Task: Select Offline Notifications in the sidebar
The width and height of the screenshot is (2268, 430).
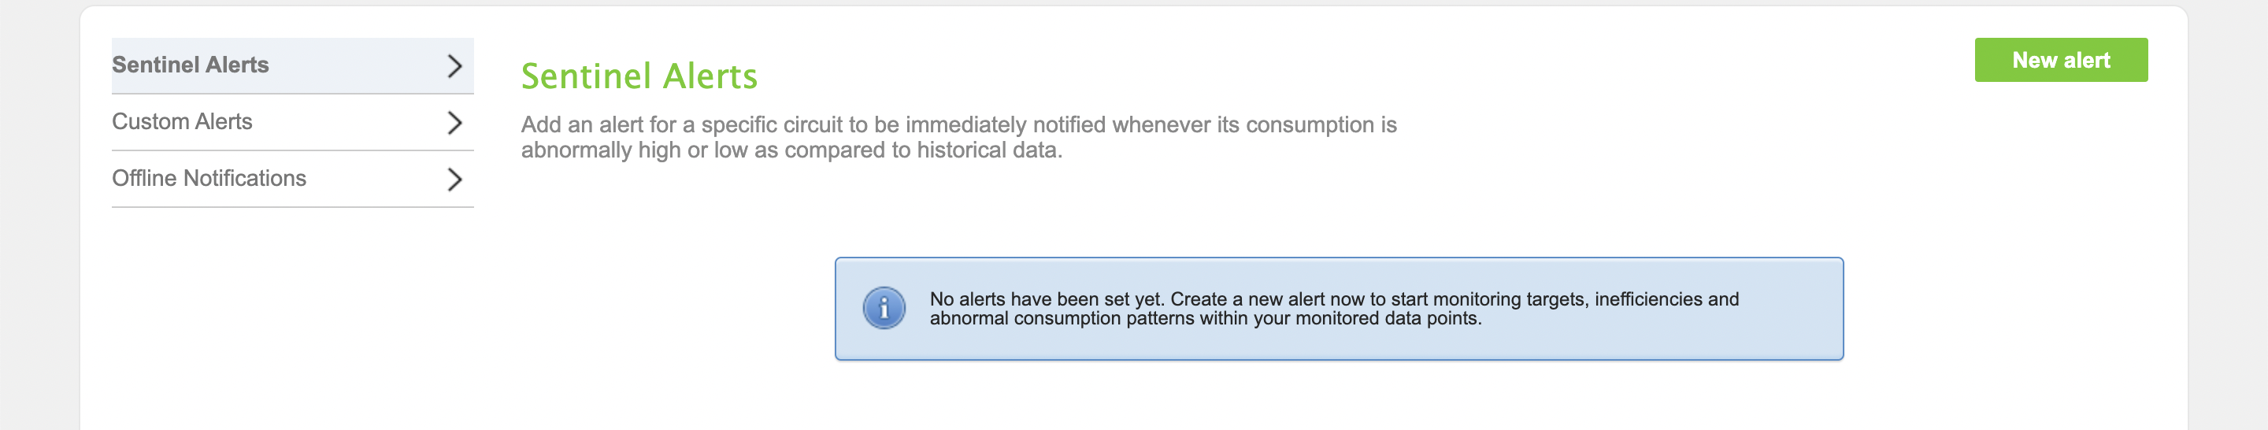Action: [292, 180]
